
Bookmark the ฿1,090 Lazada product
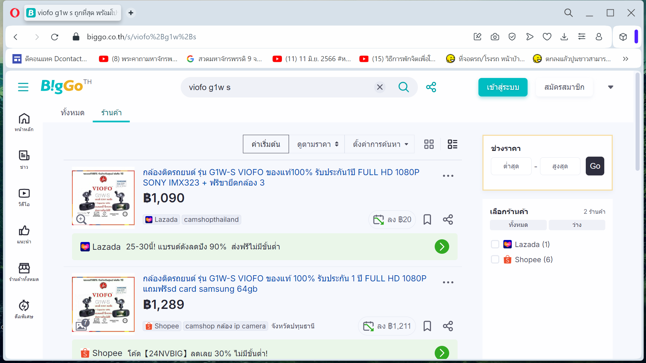coord(427,219)
